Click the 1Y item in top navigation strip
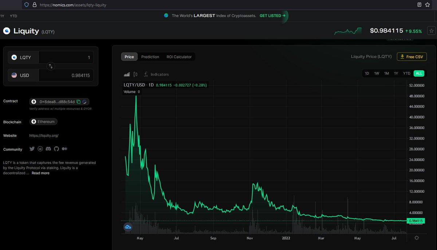Viewport: 437px width, 250px height. 2,16
